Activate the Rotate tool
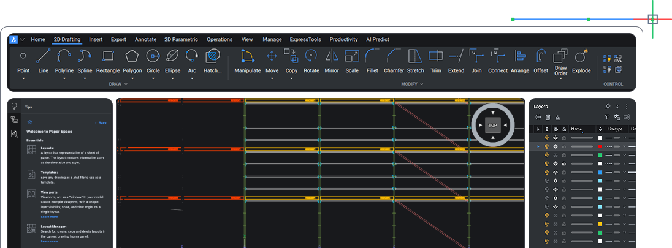672x248 pixels. click(x=311, y=56)
